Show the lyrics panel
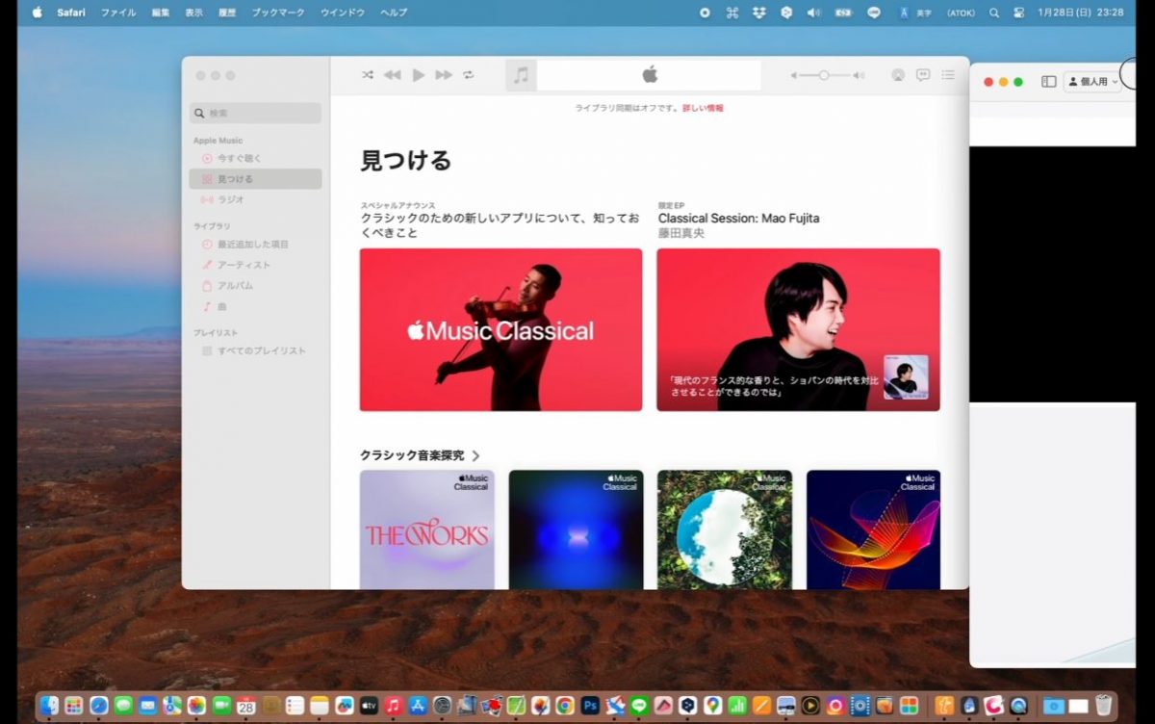Screen dimensions: 1155x724 [923, 75]
